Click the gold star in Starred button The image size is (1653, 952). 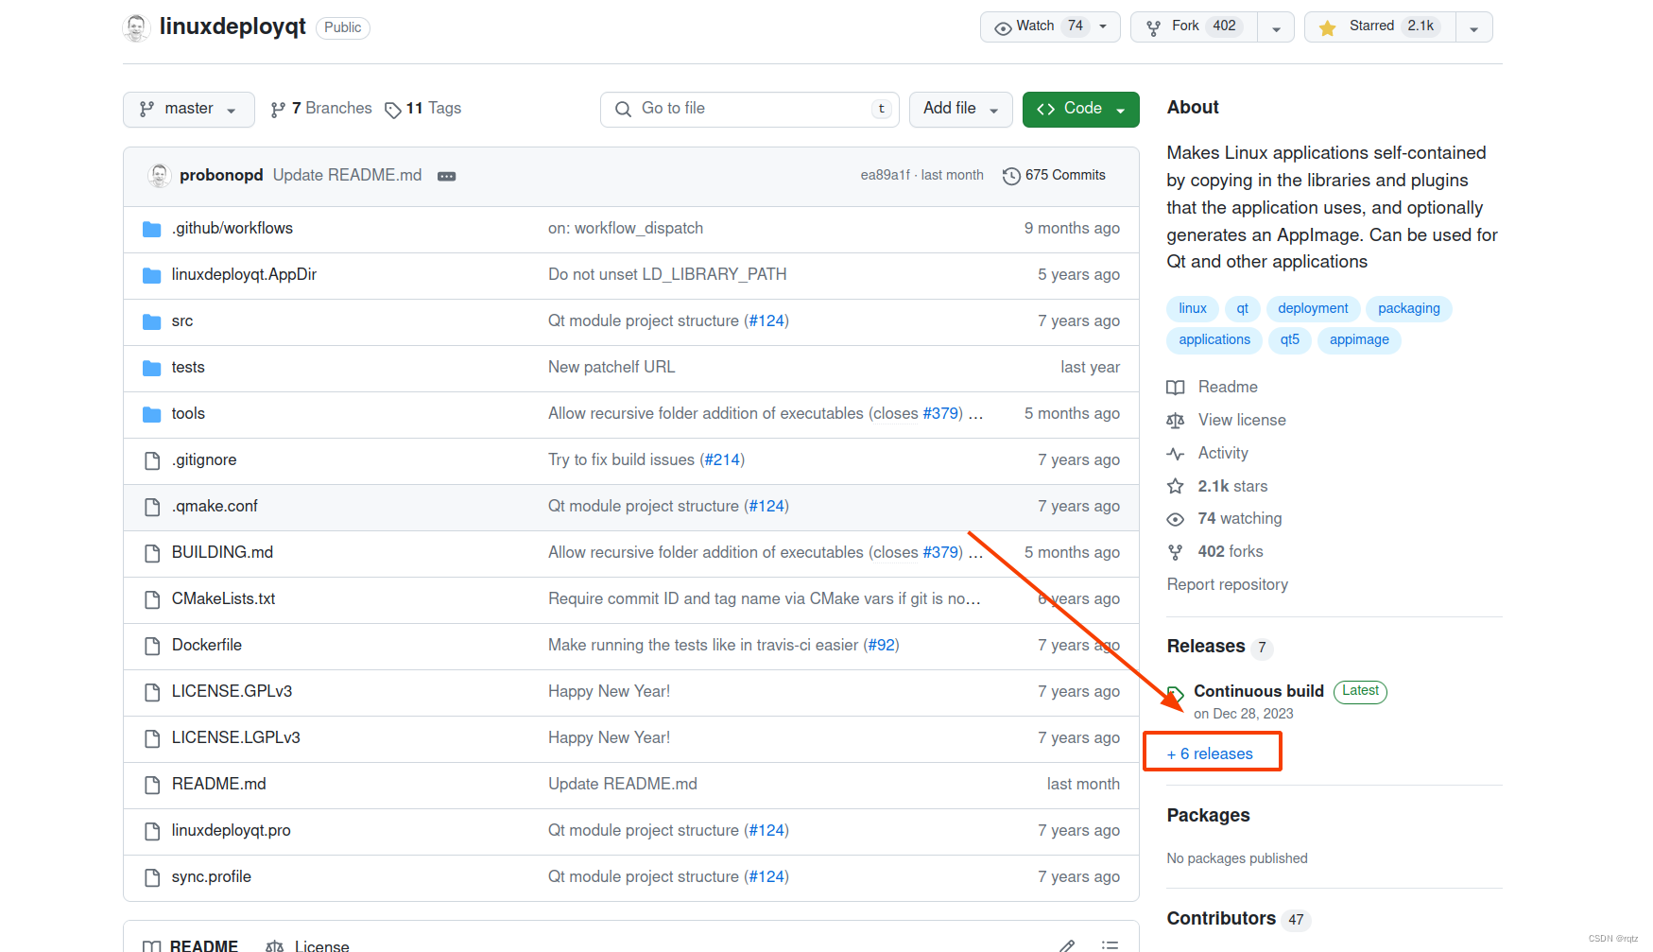pos(1328,27)
